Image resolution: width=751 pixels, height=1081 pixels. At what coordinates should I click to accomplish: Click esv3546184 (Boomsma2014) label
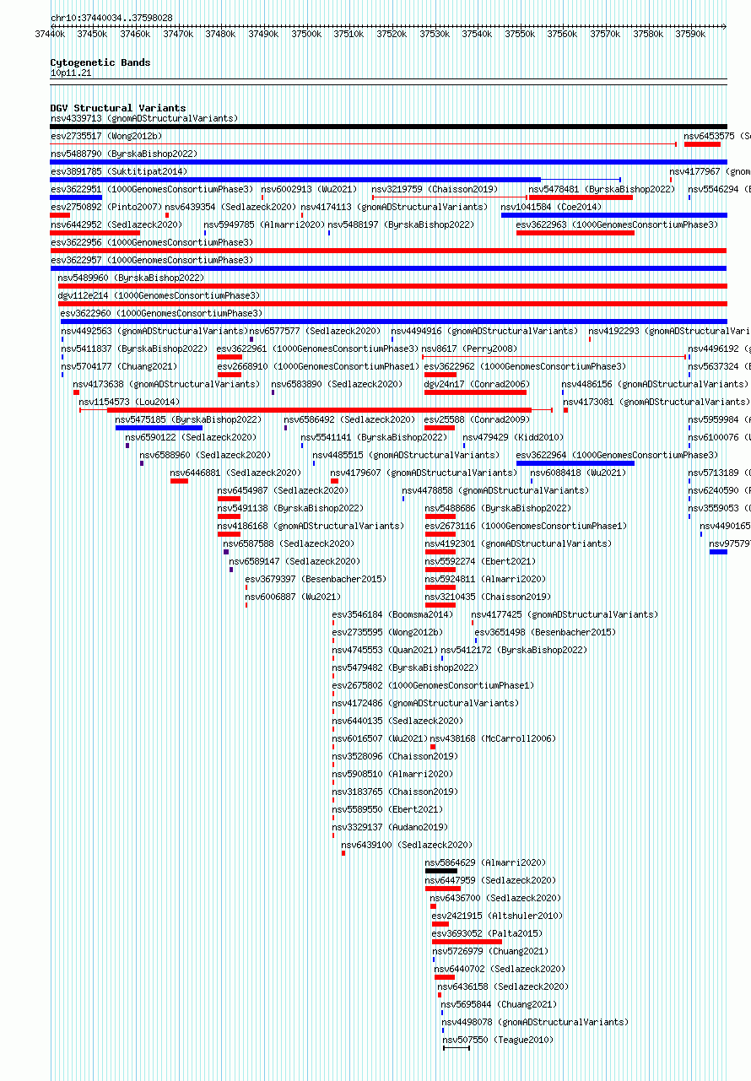[x=392, y=614]
